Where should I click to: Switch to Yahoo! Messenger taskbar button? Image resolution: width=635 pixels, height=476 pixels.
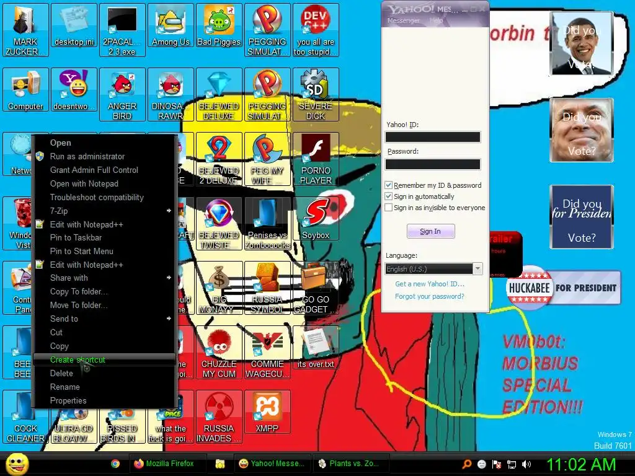point(272,464)
